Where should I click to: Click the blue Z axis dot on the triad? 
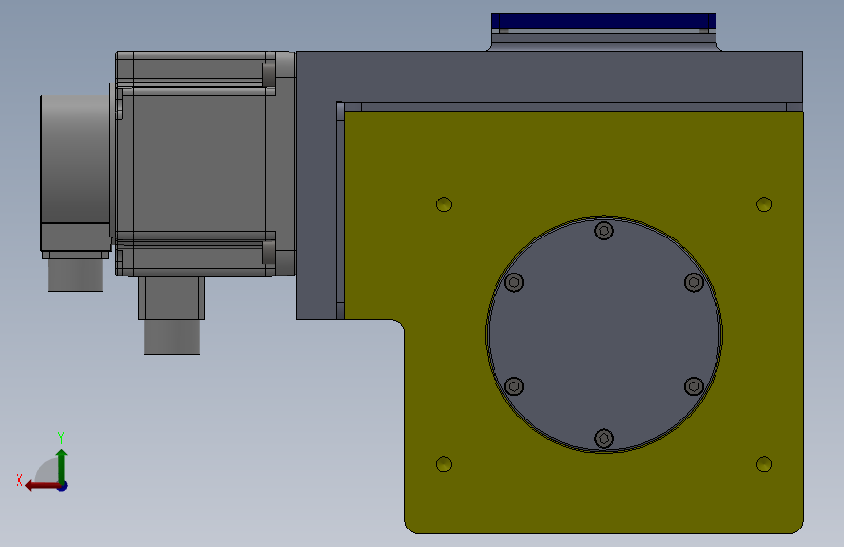(63, 486)
